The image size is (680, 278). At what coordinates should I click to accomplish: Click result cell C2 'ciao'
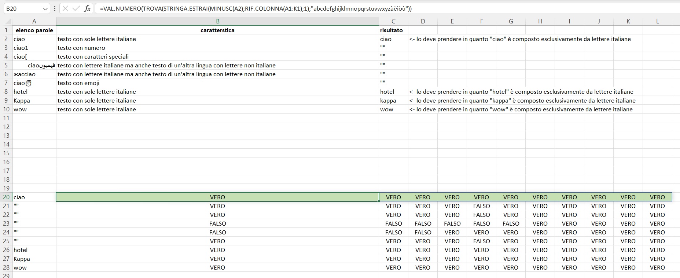click(x=393, y=39)
